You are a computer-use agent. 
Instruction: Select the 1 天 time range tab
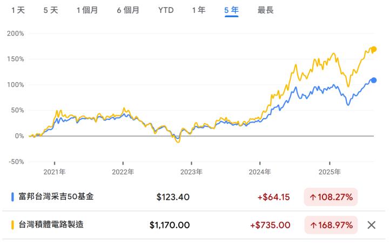pyautogui.click(x=18, y=10)
